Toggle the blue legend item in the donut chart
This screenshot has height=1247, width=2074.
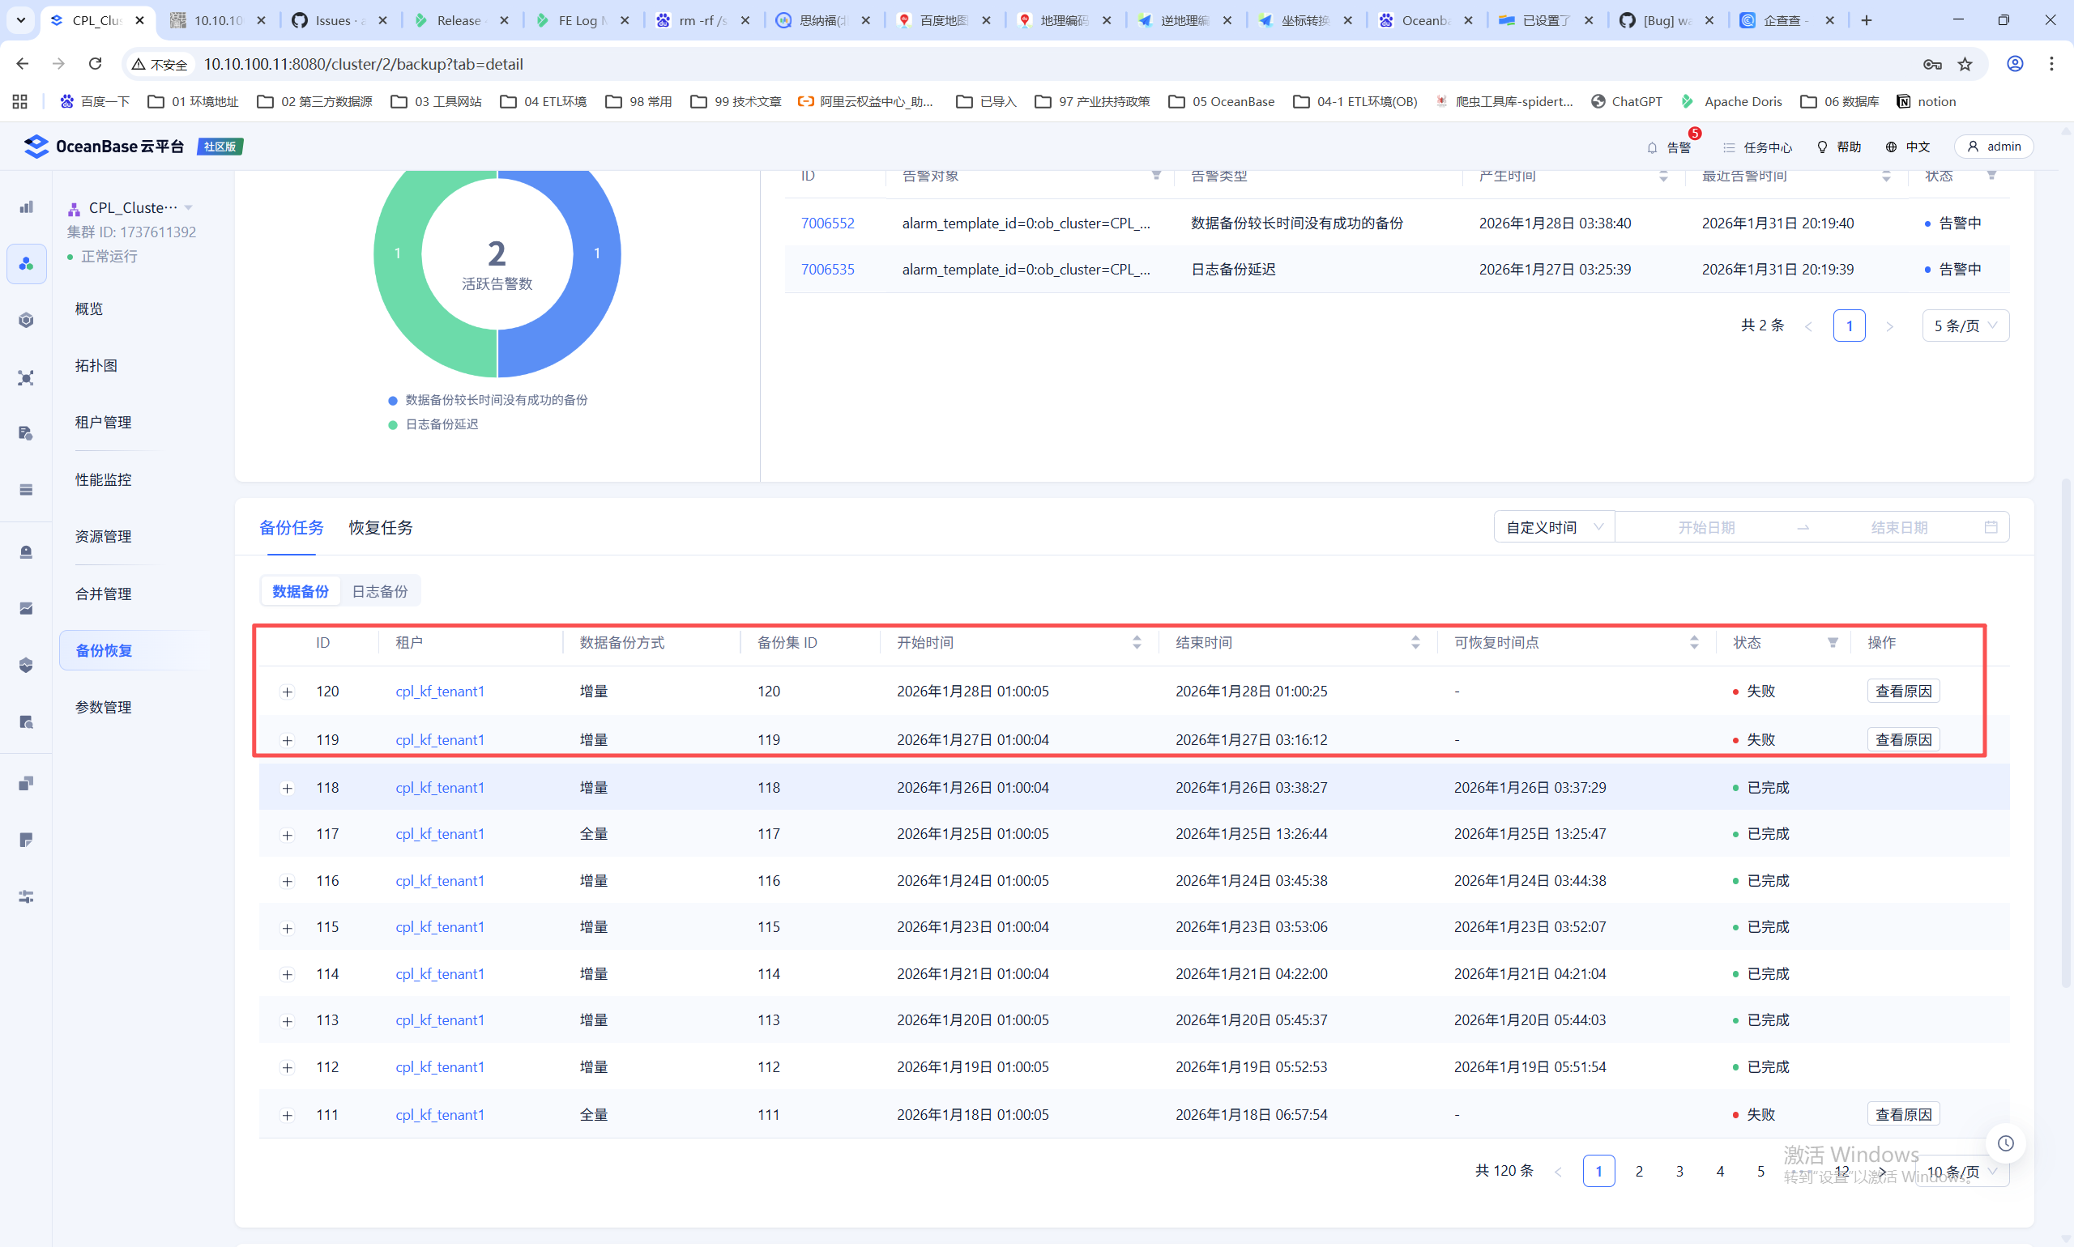[x=495, y=400]
